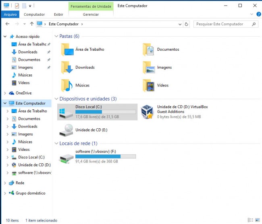Select Acesso rápido in navigation pane
The image size is (262, 224).
click(x=27, y=37)
